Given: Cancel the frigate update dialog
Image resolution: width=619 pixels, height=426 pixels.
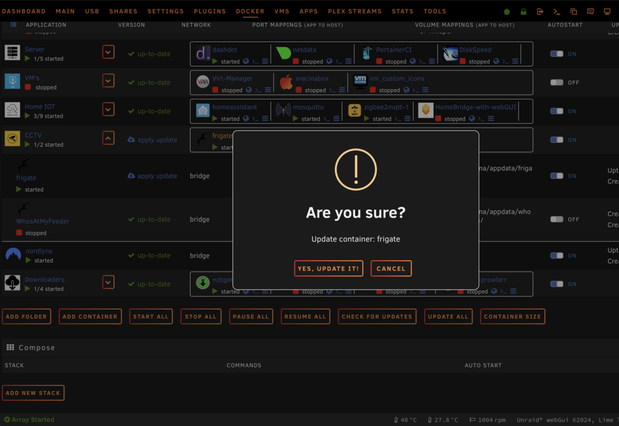Looking at the screenshot, I should (391, 269).
